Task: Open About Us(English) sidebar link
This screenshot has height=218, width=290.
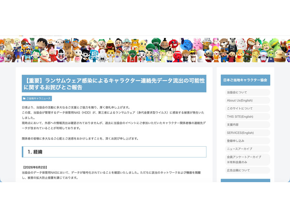Action: 247,101
